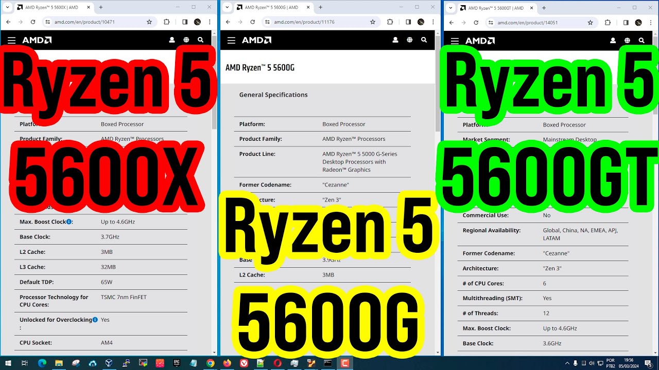Open Firefox from the taskbar
Image resolution: width=659 pixels, height=370 pixels.
pyautogui.click(x=227, y=363)
